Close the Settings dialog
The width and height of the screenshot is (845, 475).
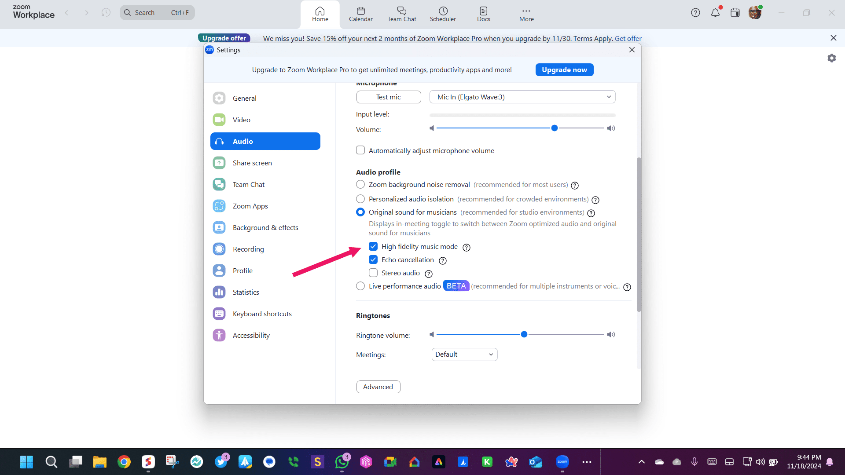pyautogui.click(x=632, y=50)
